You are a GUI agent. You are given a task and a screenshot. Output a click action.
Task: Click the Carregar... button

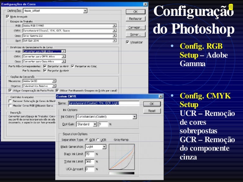coord(135,27)
